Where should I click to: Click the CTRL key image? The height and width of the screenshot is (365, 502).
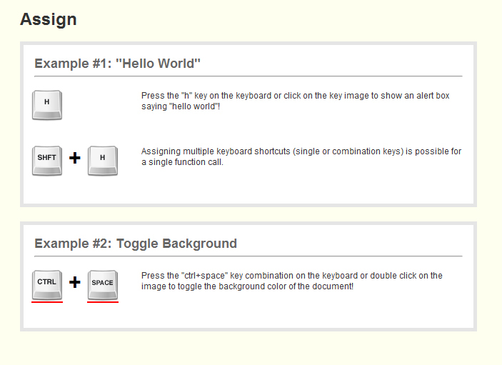47,284
